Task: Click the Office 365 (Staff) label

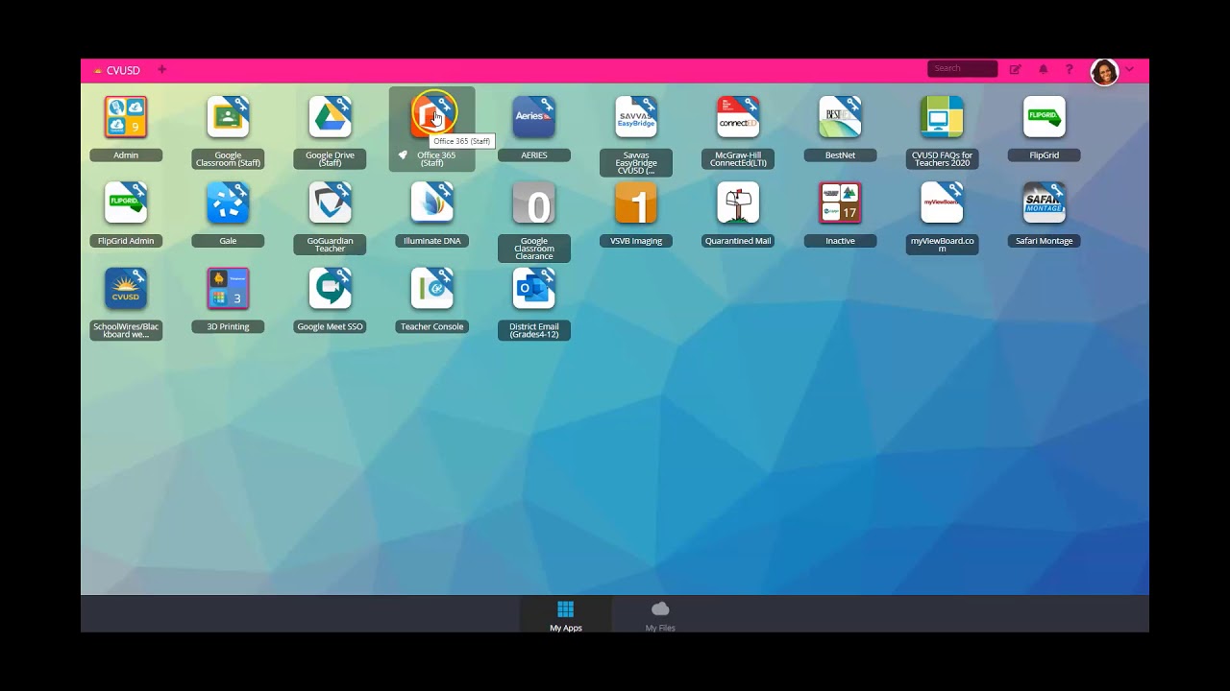Action: [436, 159]
